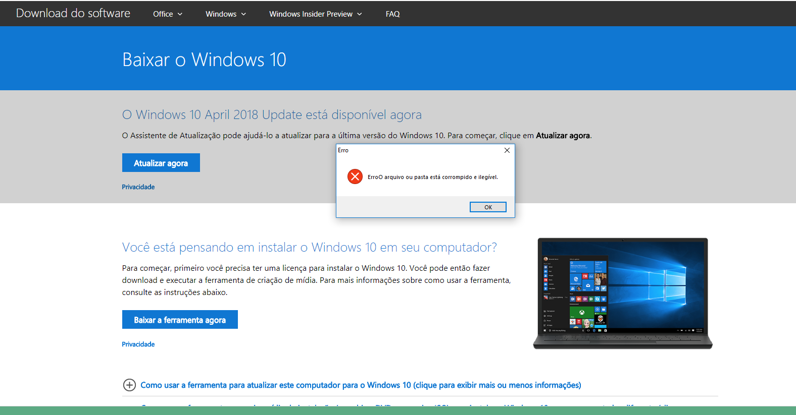Click the Baixar a ferramenta agora button

180,320
